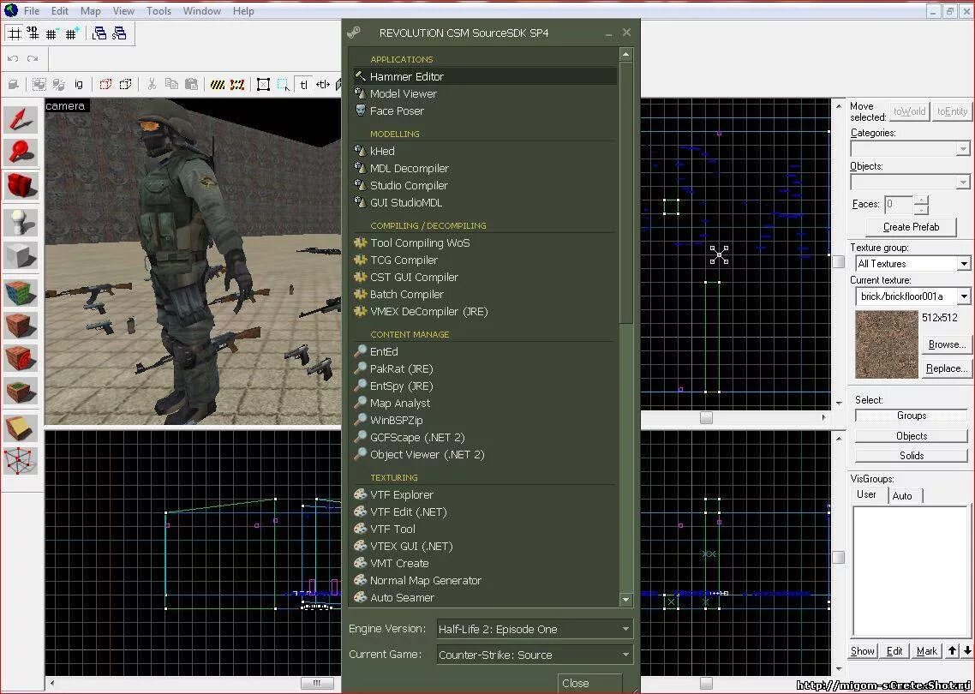The width and height of the screenshot is (975, 694).
Task: Launch Hammer Editor from SDK list
Action: pos(485,76)
